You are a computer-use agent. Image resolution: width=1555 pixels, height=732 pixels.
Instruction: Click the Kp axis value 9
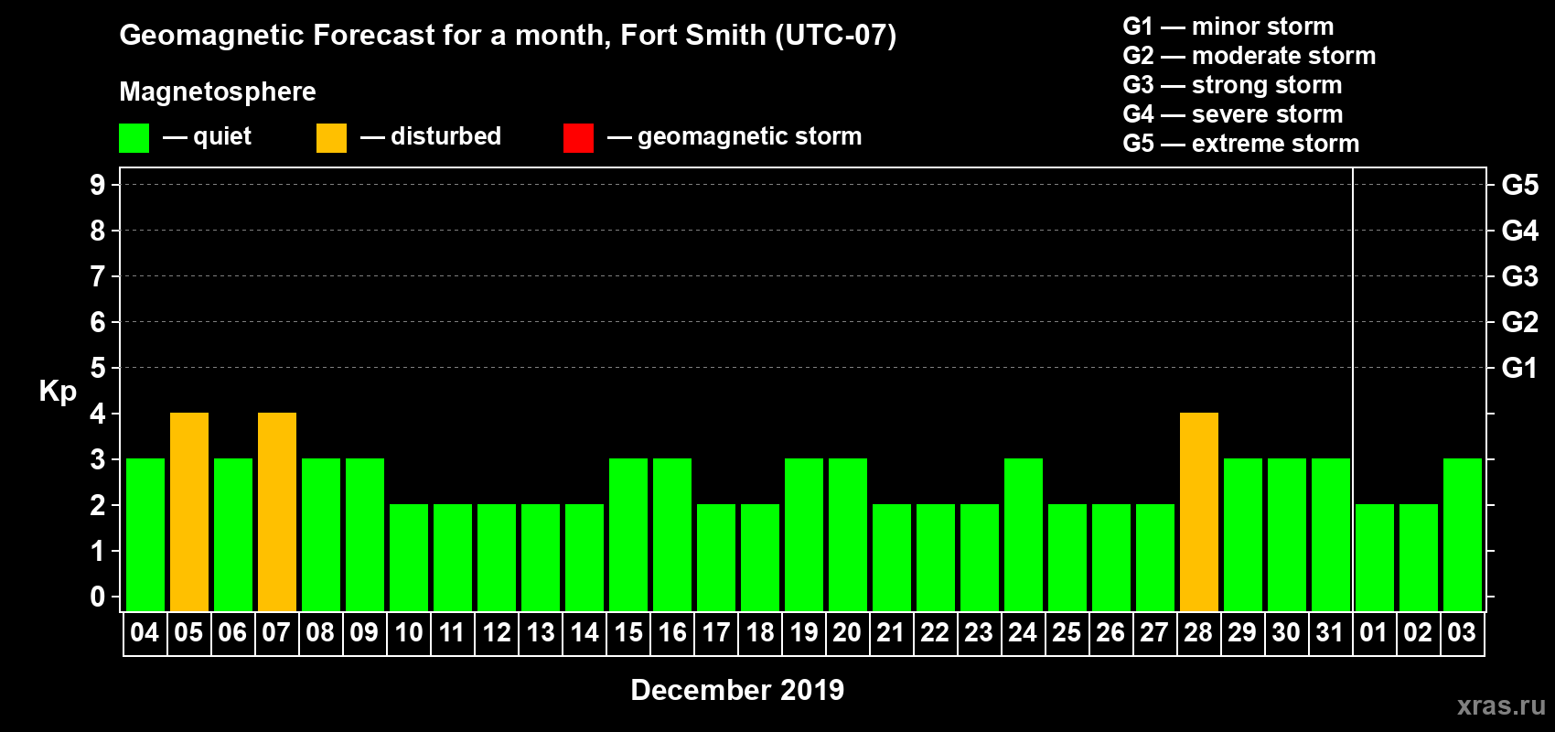tap(98, 185)
